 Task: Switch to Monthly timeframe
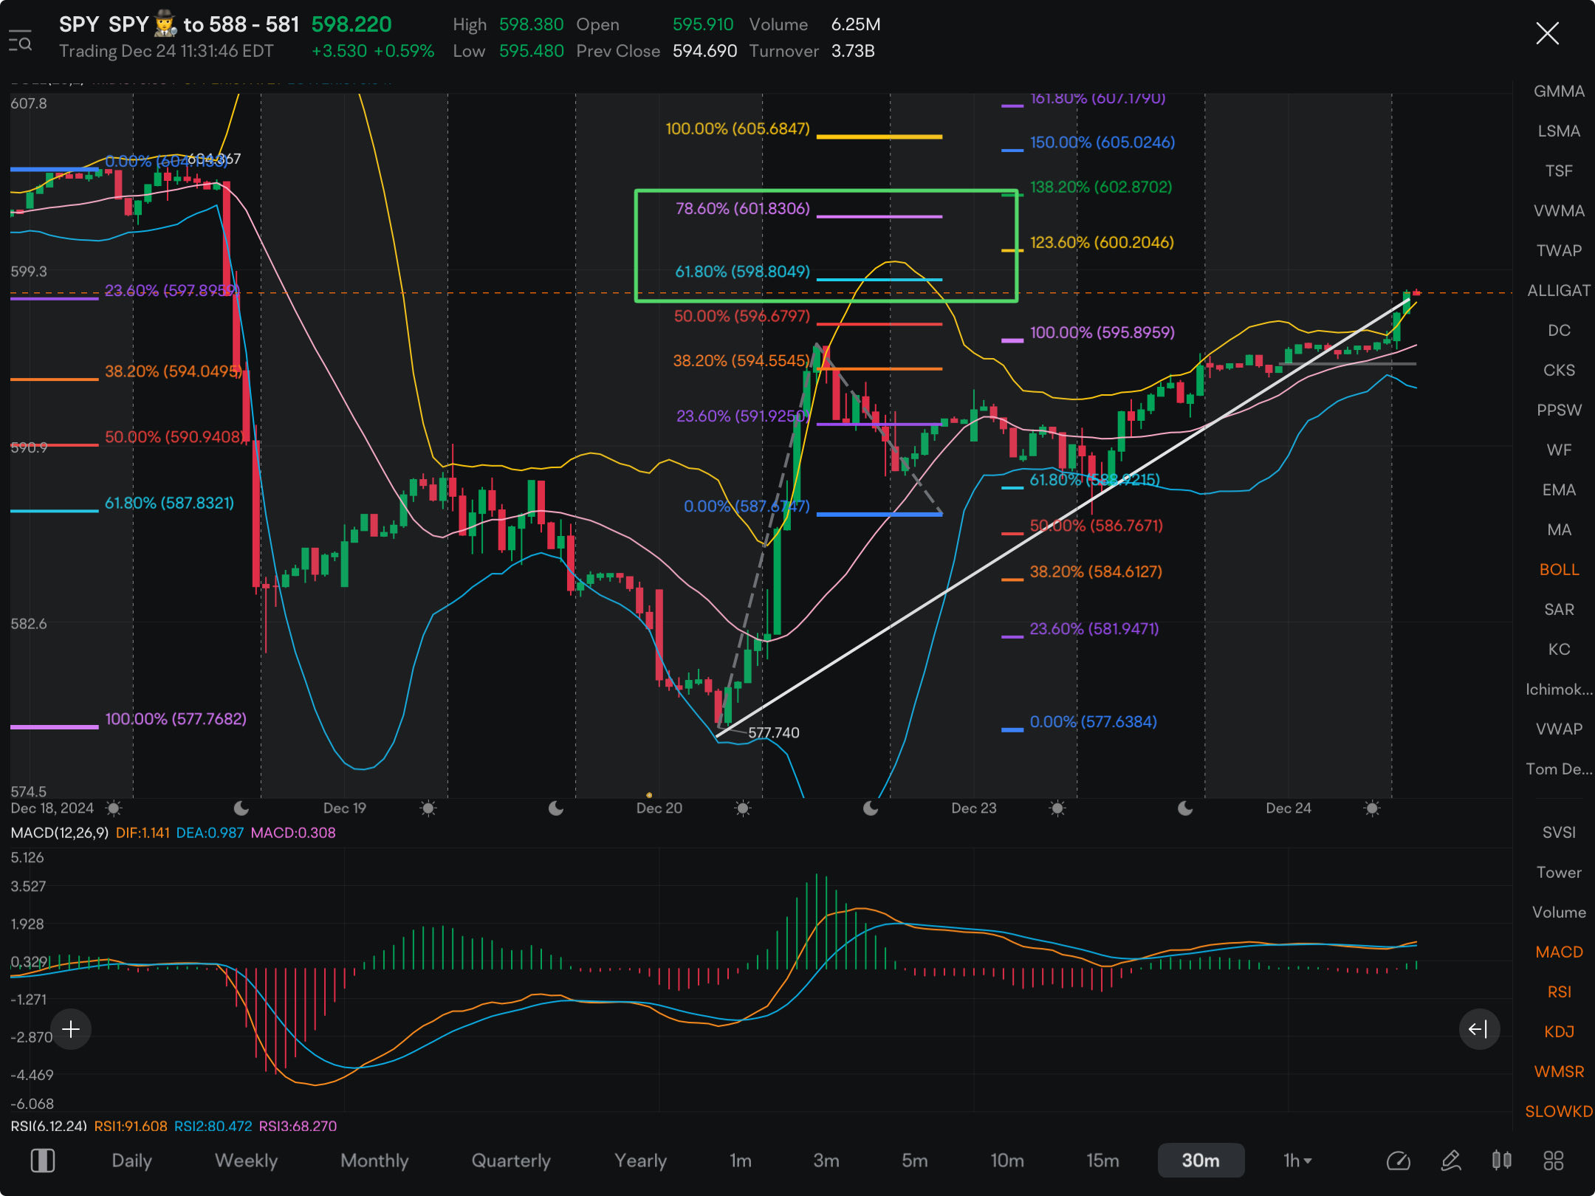pos(374,1161)
